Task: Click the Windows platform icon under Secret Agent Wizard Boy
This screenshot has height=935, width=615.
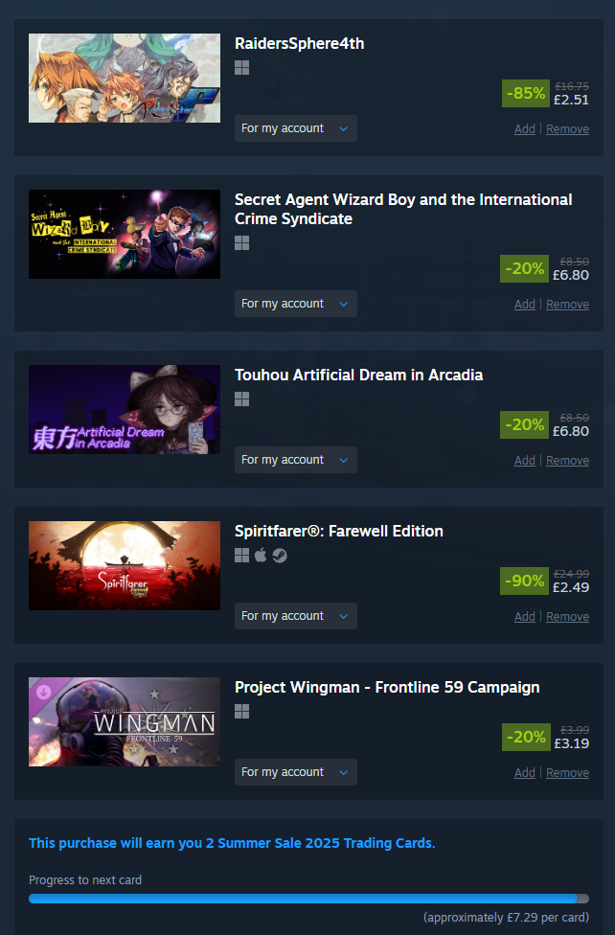Action: click(241, 243)
